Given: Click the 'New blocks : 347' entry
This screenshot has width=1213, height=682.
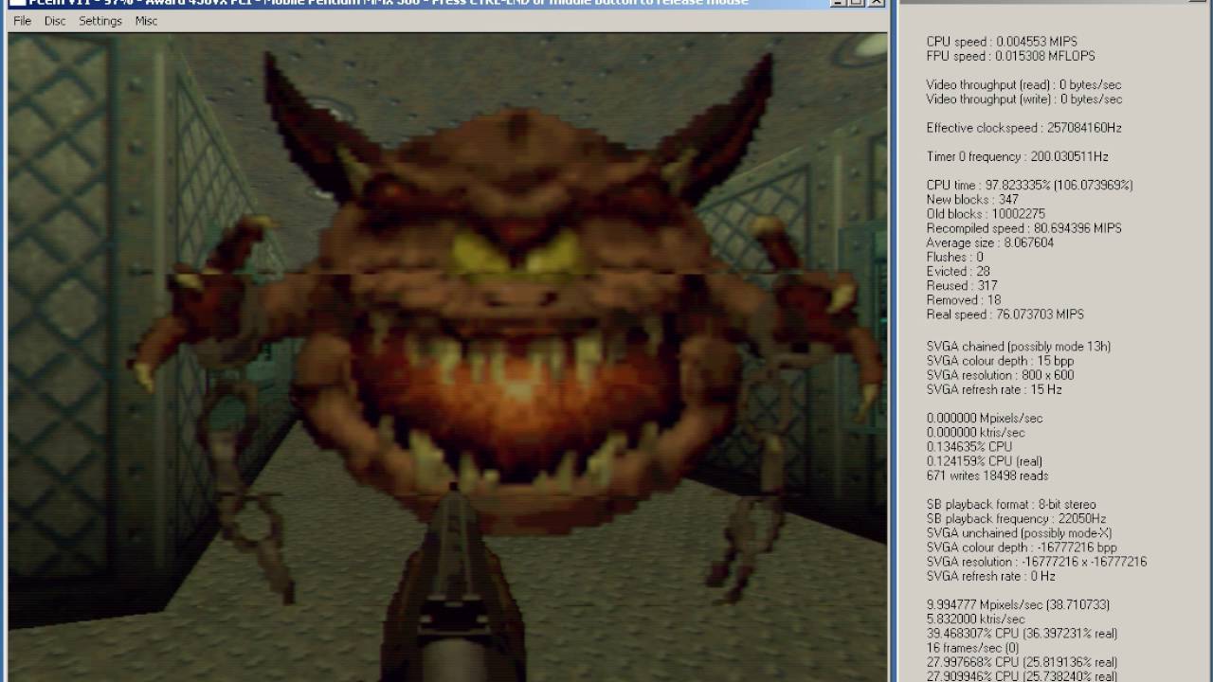Looking at the screenshot, I should pyautogui.click(x=972, y=199).
